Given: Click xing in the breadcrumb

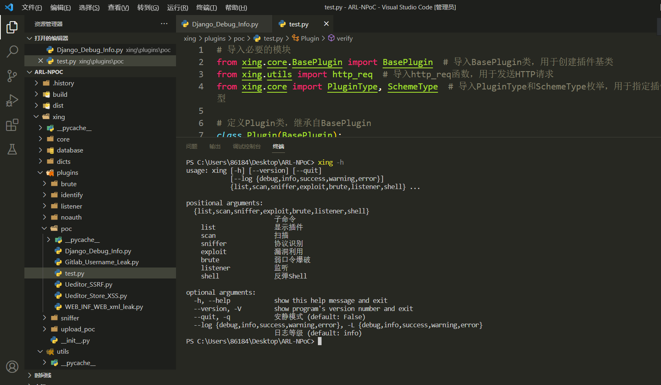Looking at the screenshot, I should [x=190, y=38].
